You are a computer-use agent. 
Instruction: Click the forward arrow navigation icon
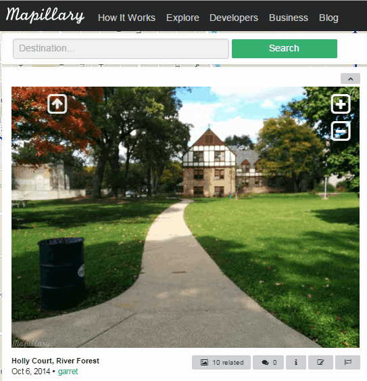coord(57,104)
